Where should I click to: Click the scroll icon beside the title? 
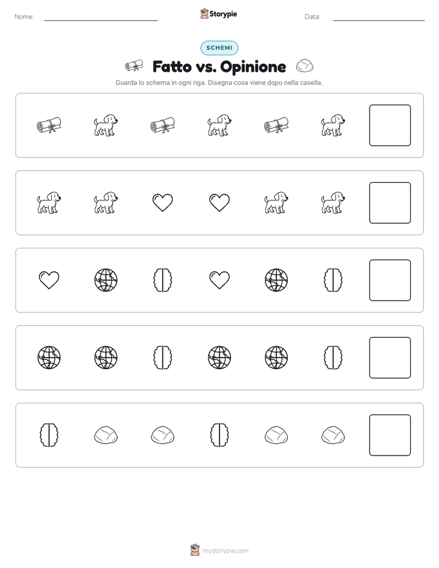click(x=133, y=66)
